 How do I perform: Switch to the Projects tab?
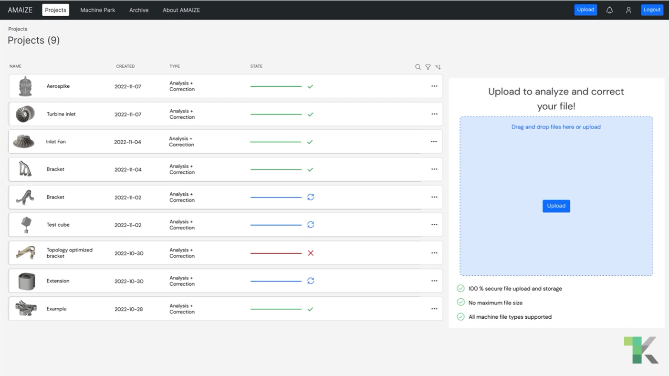point(55,10)
